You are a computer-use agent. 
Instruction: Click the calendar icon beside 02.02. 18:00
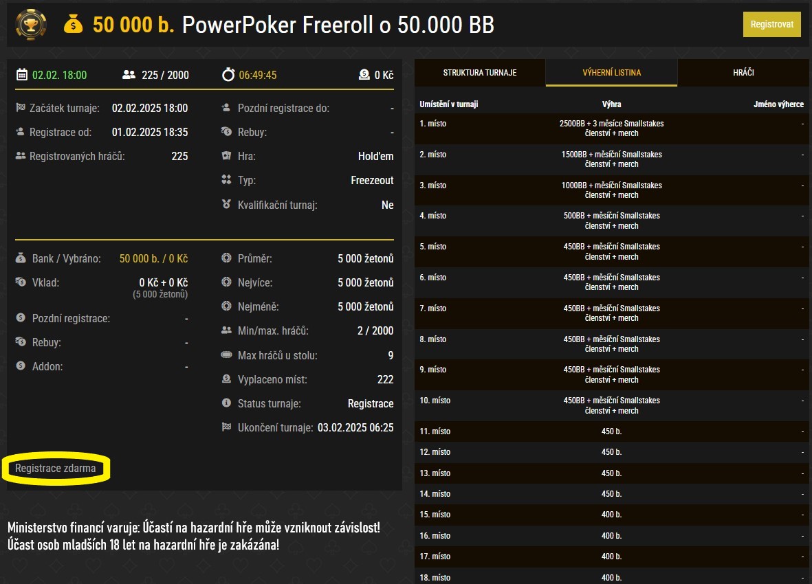coord(22,74)
